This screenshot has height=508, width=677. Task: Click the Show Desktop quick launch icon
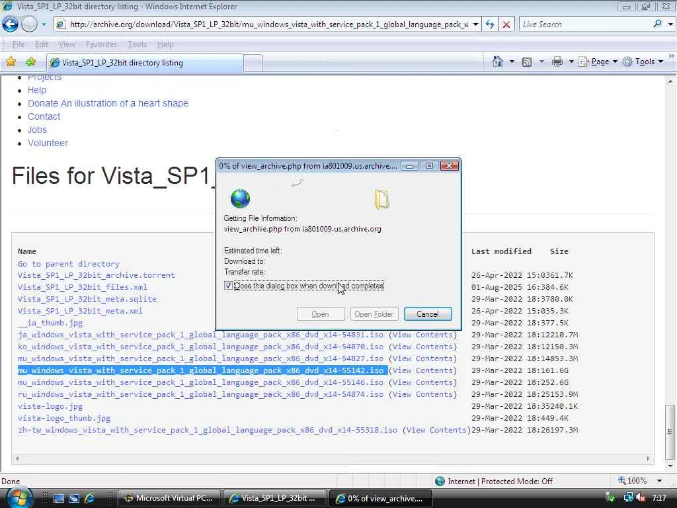[x=59, y=498]
